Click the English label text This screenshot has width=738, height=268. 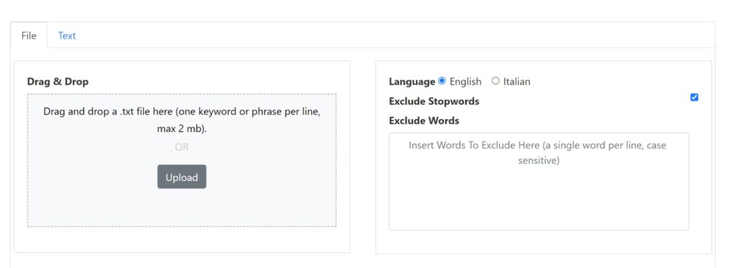[x=465, y=82]
